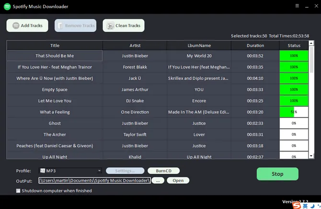This screenshot has height=209, width=321.
Task: Open the Profile MP3 dropdown
Action: click(70, 171)
